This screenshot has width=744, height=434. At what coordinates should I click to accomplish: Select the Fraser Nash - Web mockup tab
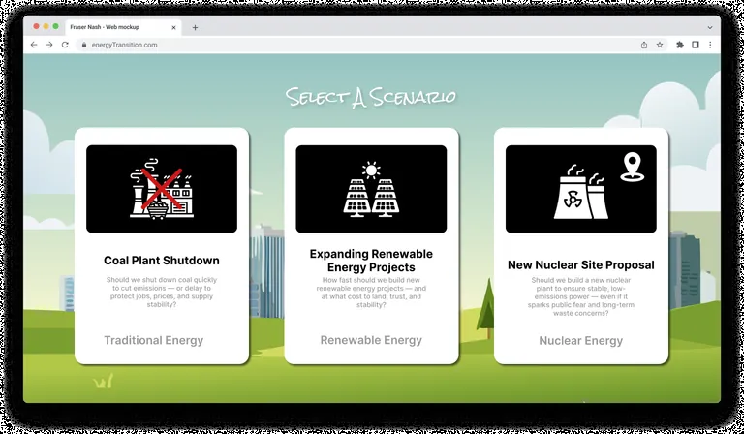coord(122,27)
